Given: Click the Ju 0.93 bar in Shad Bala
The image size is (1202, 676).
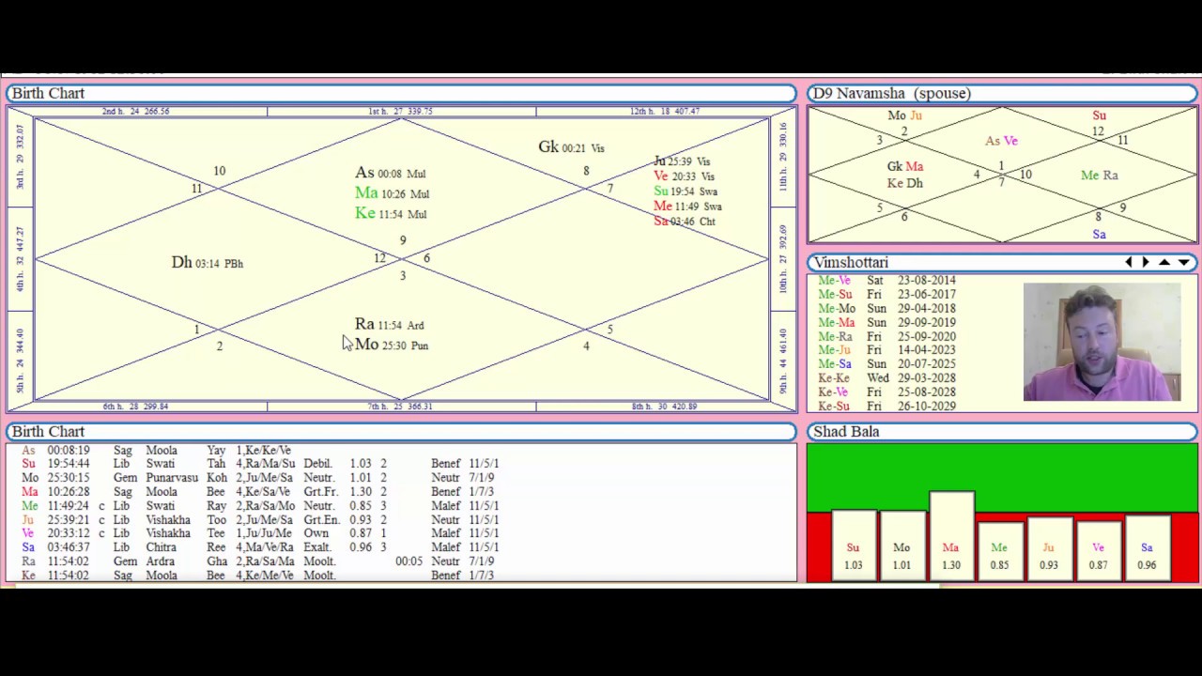Looking at the screenshot, I should (x=1048, y=550).
